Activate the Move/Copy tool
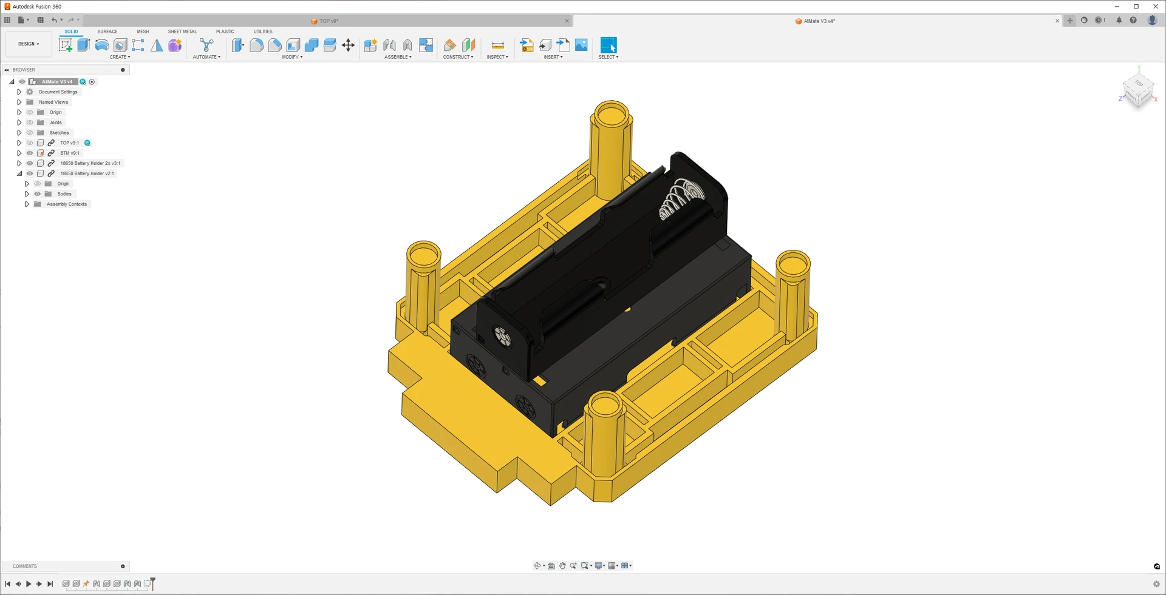This screenshot has height=595, width=1166. click(x=348, y=45)
